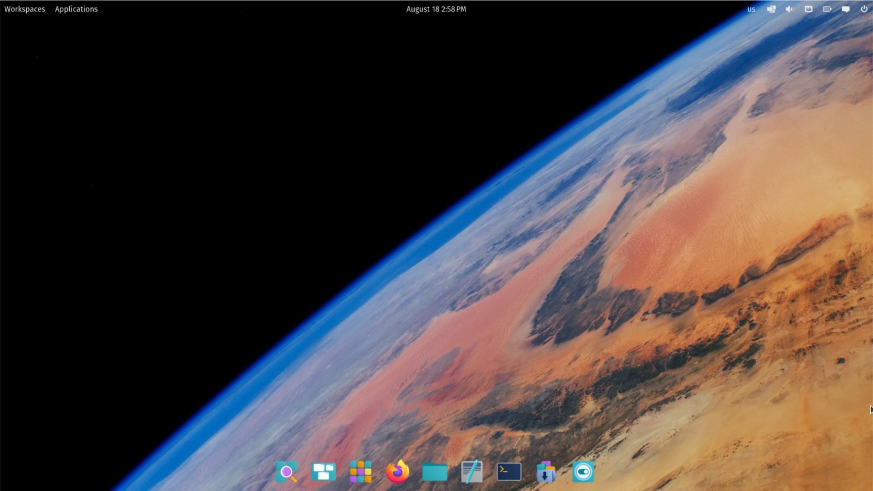The width and height of the screenshot is (873, 491).
Task: Open the power session menu
Action: click(864, 9)
